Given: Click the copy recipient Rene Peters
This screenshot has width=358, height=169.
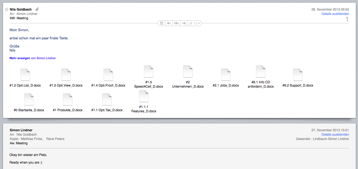Looking at the screenshot, I should click(55, 139).
